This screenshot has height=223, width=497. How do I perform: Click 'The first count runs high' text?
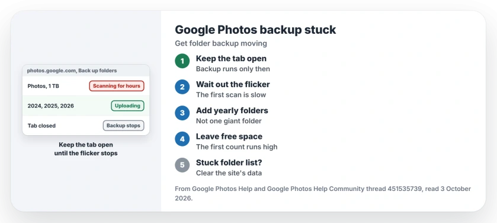click(237, 147)
